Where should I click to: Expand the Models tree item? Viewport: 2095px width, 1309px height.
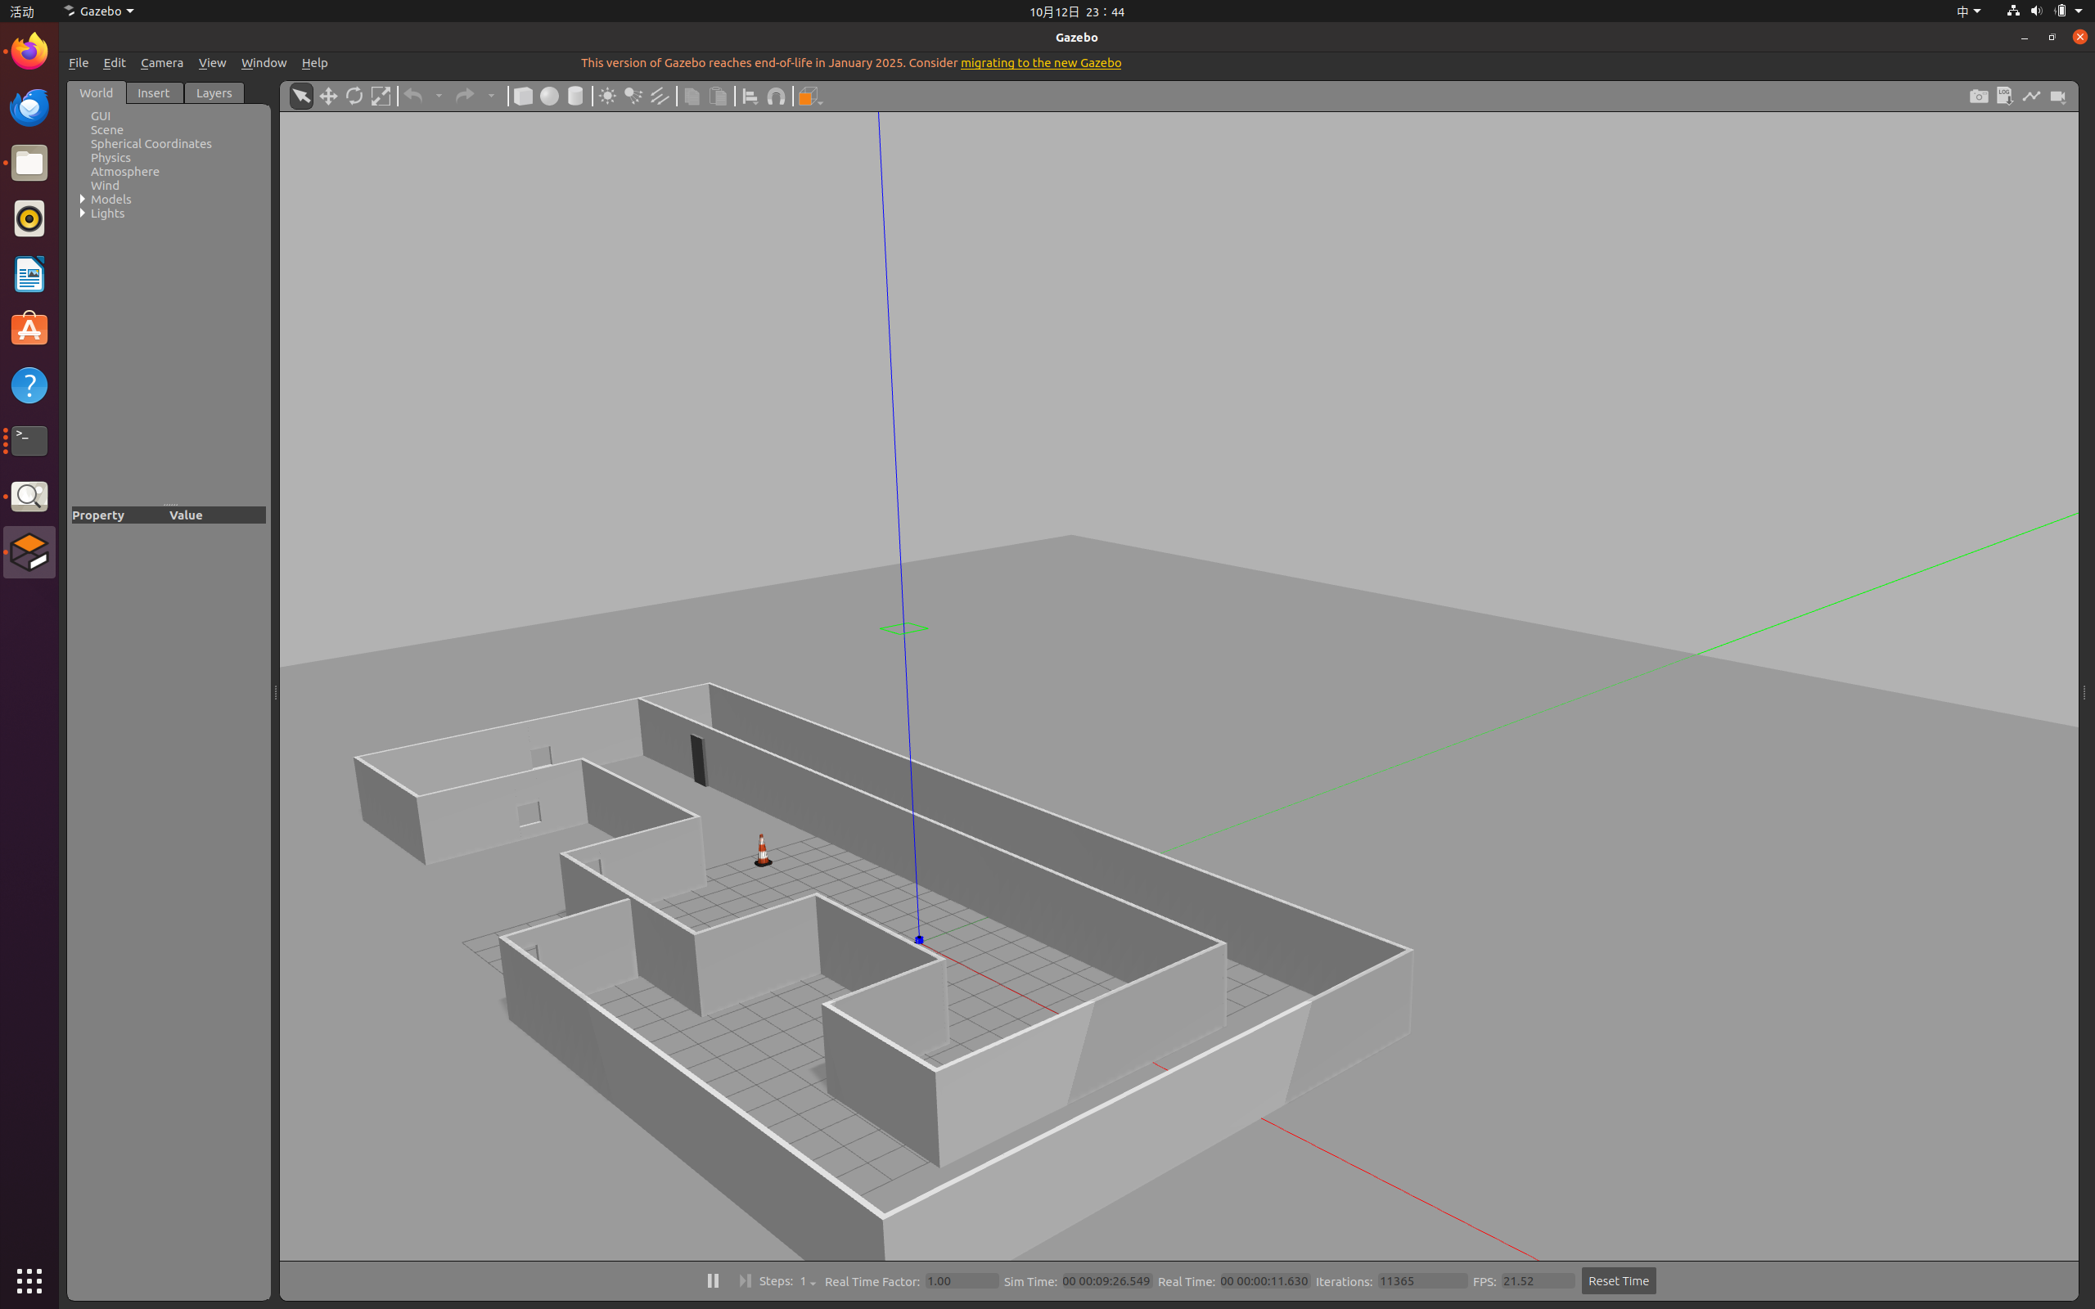coord(82,199)
